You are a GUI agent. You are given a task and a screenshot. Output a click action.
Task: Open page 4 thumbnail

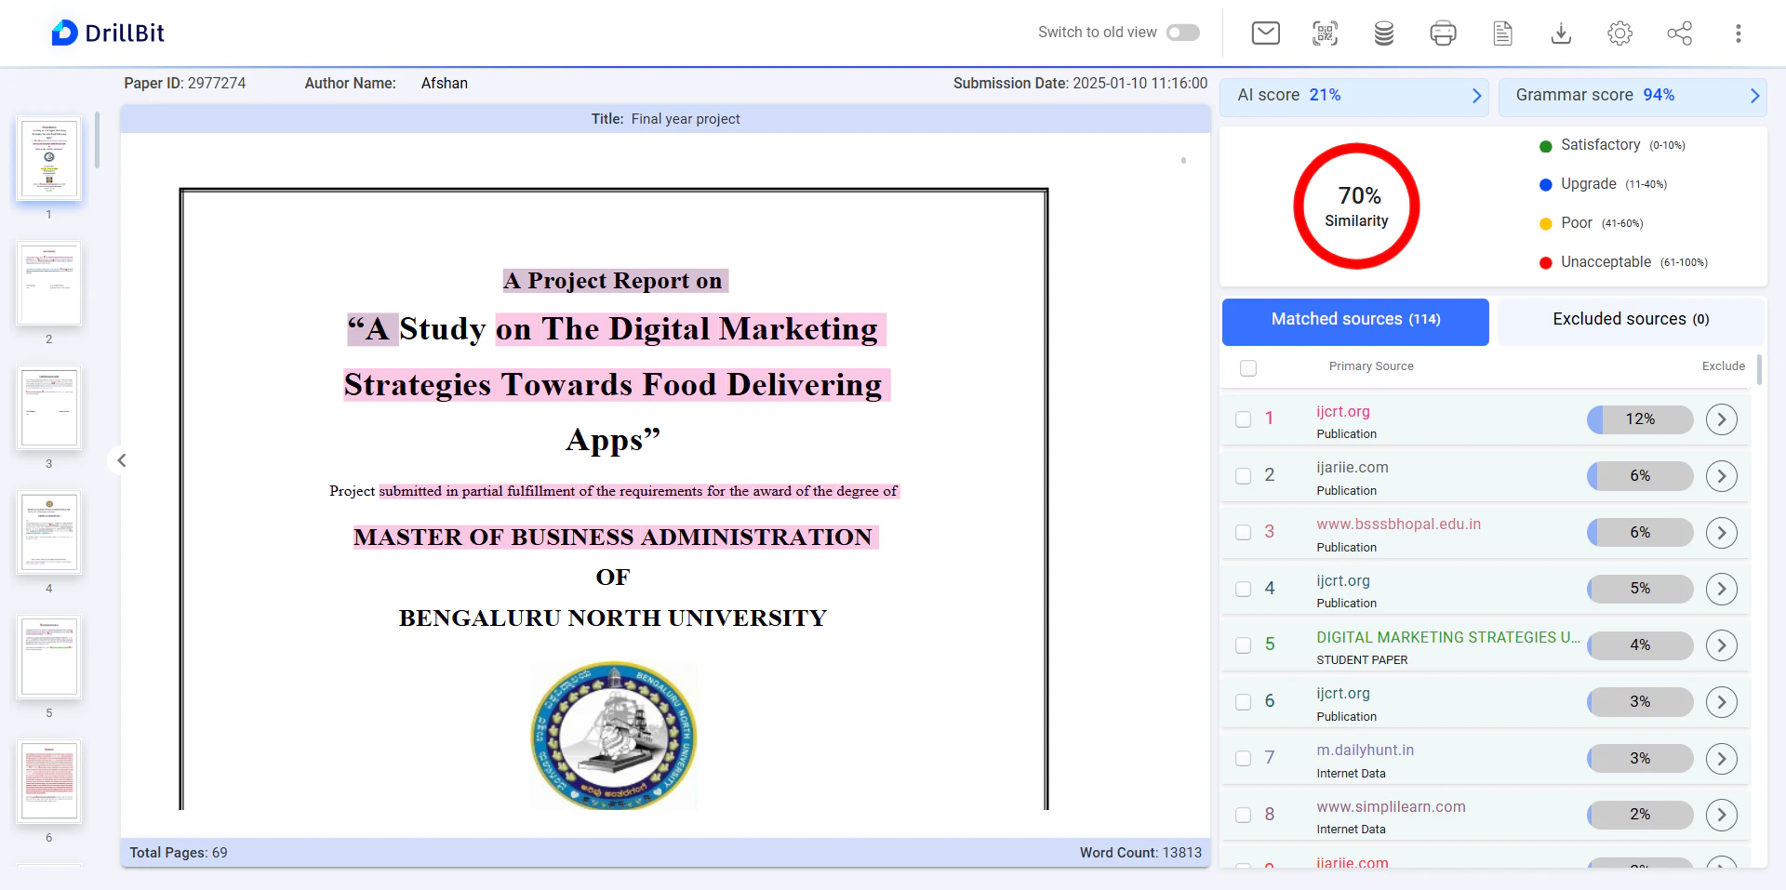click(x=49, y=533)
